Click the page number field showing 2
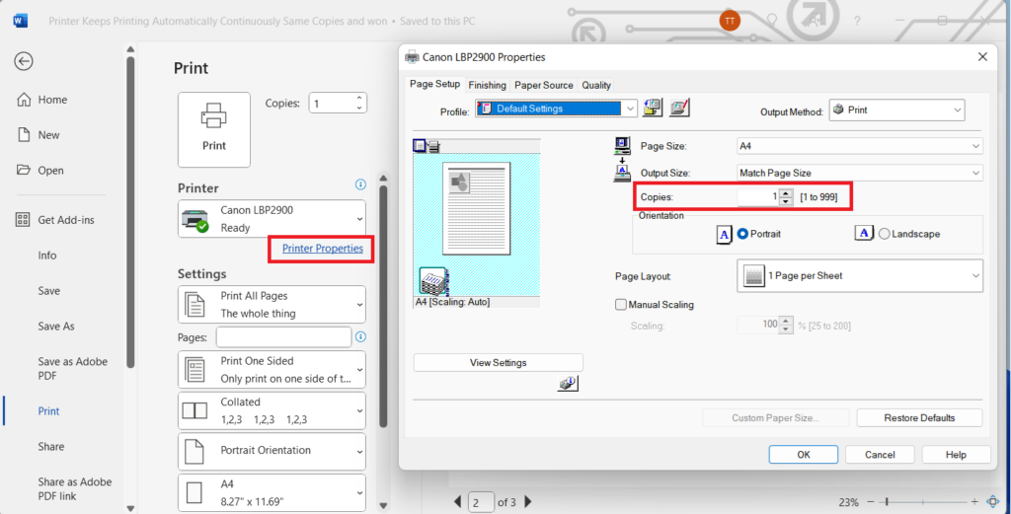The height and width of the screenshot is (514, 1011). pos(481,502)
